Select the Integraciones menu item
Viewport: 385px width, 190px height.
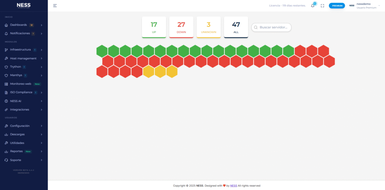click(20, 109)
